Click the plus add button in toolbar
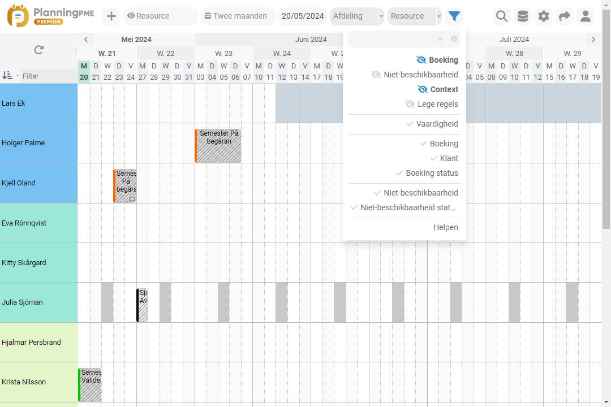The image size is (611, 407). click(x=111, y=16)
